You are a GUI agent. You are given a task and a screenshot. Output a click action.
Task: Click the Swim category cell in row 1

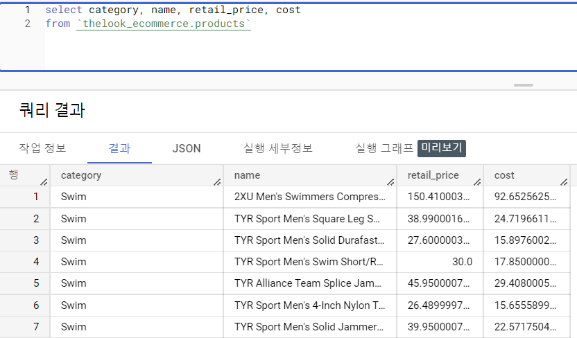[137, 197]
